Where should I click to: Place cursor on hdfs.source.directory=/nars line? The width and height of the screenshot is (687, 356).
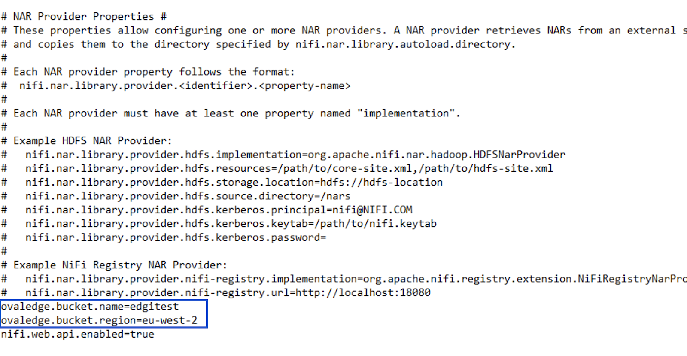[188, 196]
